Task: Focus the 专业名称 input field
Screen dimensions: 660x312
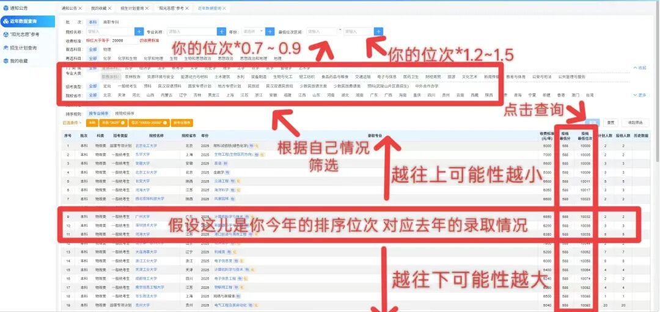Action: 192,32
